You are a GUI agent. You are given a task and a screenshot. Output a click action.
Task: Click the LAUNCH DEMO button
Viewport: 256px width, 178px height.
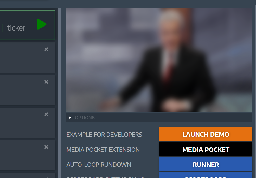206,134
